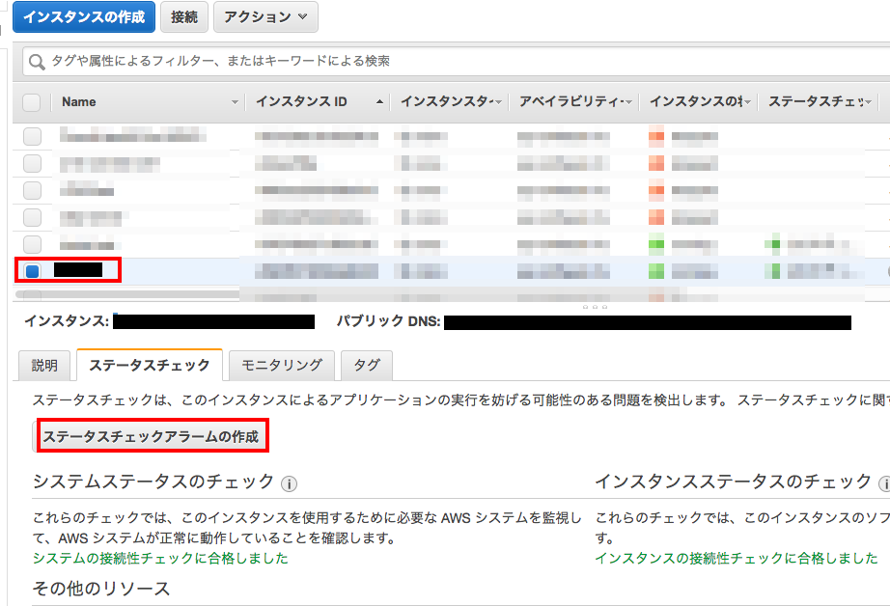Open the ステータスチェック column header dropdown
890x606 pixels.
[x=870, y=102]
